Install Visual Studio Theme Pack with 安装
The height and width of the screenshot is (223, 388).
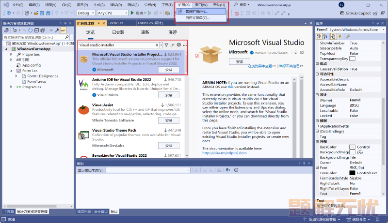pyautogui.click(x=168, y=146)
